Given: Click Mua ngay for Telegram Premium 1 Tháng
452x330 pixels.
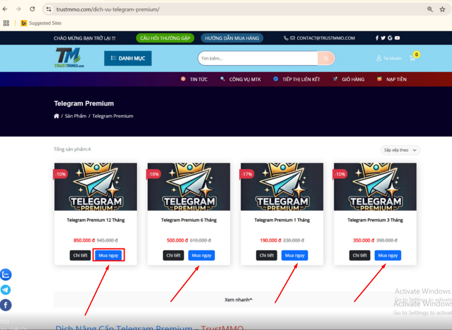Looking at the screenshot, I should click(x=295, y=255).
